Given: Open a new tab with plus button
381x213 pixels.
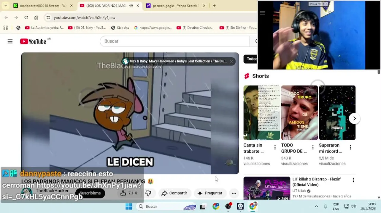Looking at the screenshot, I should pyautogui.click(x=214, y=6).
